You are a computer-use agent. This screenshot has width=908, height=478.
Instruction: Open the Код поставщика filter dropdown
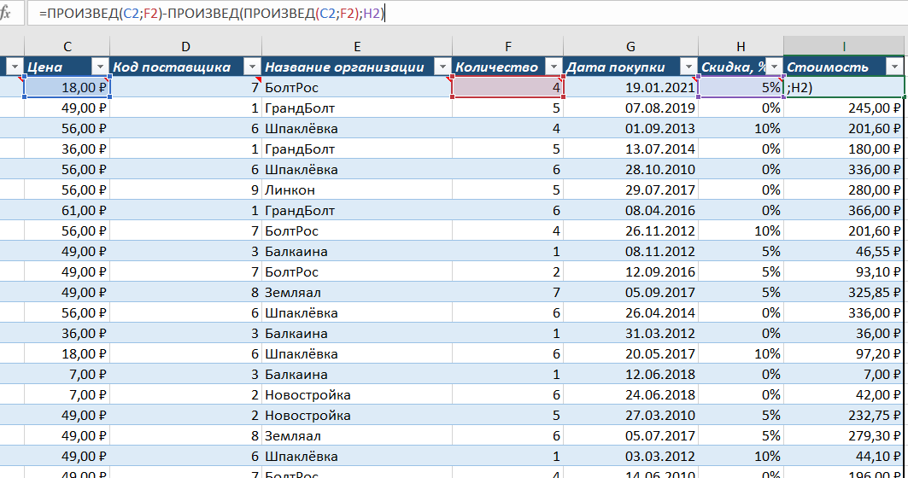pyautogui.click(x=253, y=67)
